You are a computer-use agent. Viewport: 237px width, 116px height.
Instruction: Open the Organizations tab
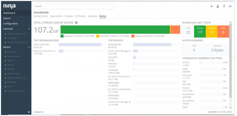56,16
